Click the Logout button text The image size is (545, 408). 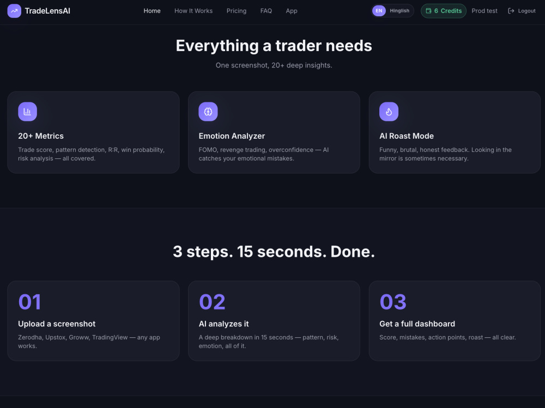point(526,11)
